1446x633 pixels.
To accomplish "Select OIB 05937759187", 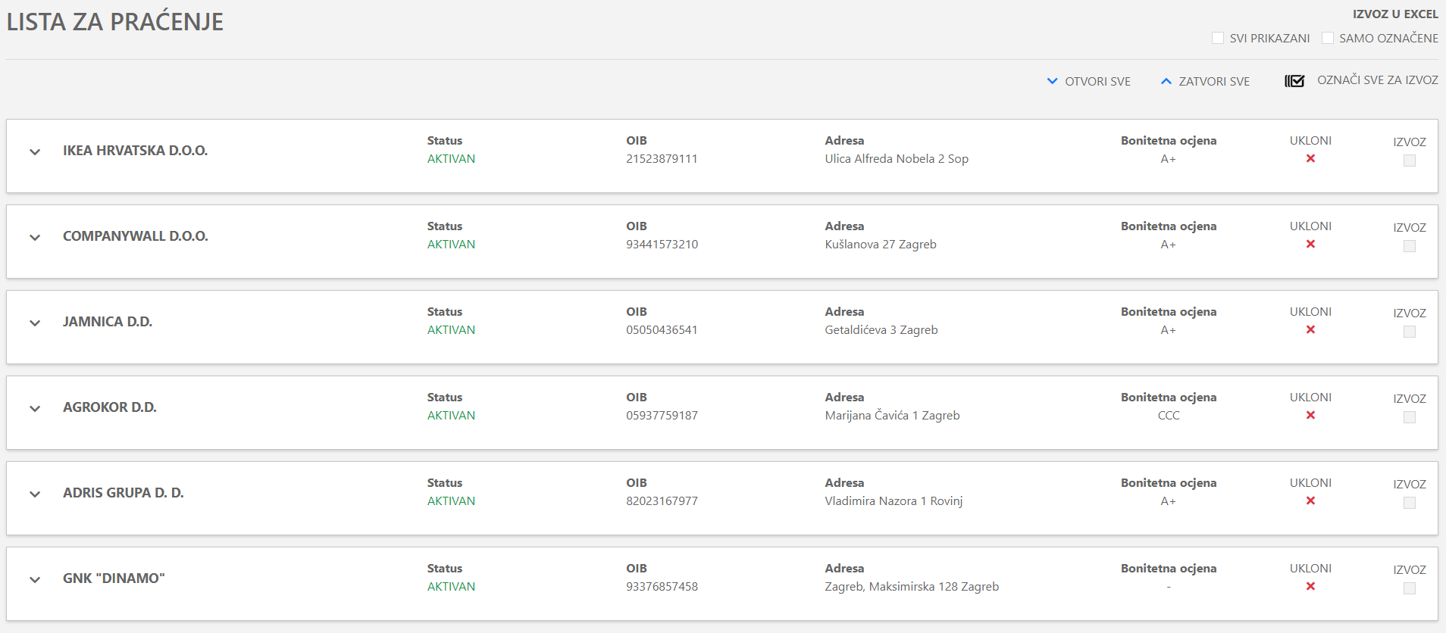I will tap(662, 416).
